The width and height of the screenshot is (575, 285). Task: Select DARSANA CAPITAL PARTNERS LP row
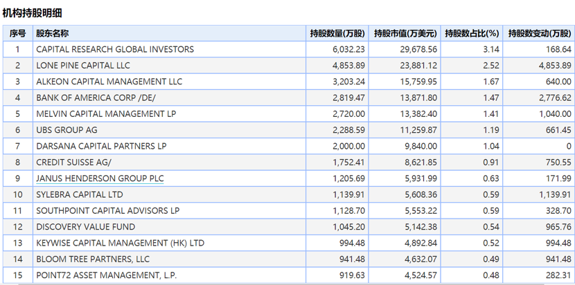(289, 146)
